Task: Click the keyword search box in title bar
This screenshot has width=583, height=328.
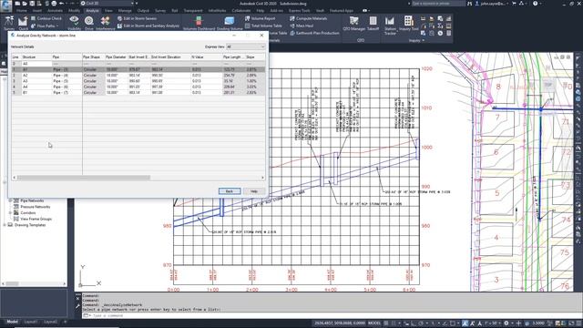Action: (438, 4)
